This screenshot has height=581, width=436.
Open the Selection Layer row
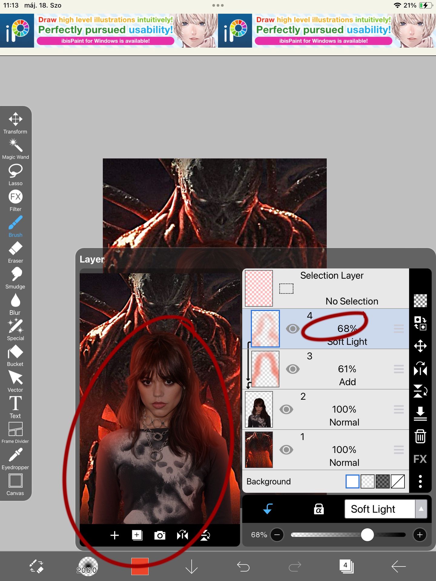click(326, 288)
